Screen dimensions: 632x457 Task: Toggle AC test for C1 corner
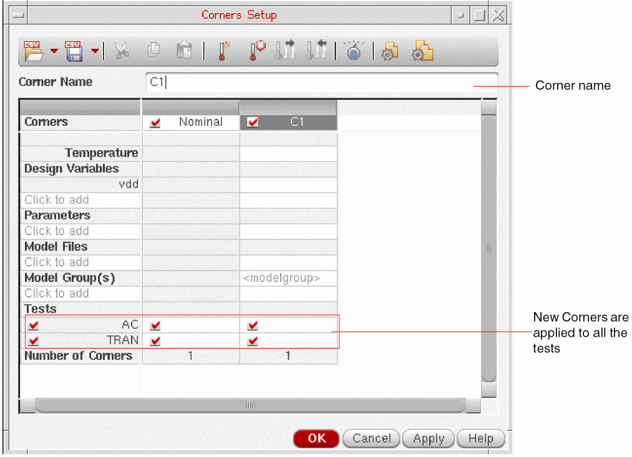coord(253,325)
